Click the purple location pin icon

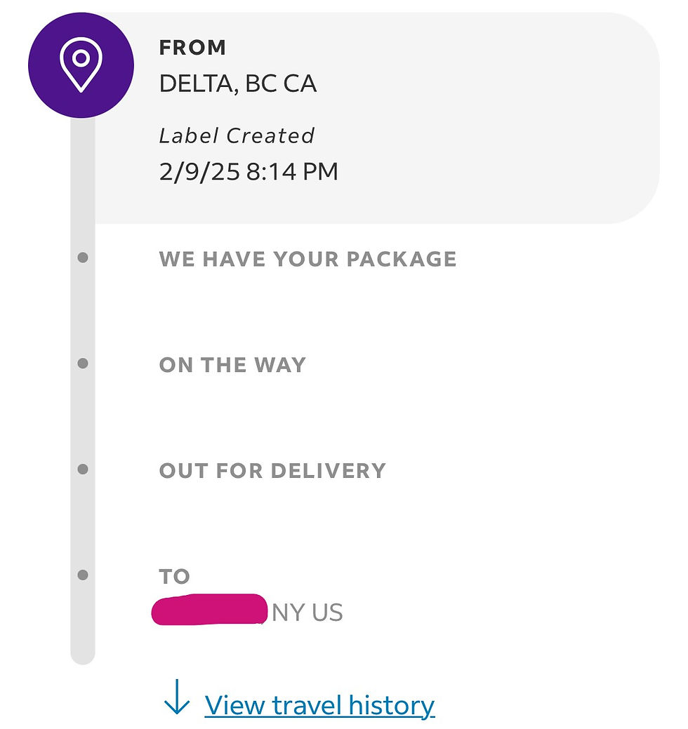point(81,65)
